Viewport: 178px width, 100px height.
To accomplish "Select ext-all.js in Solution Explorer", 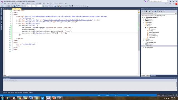I will click(151, 31).
